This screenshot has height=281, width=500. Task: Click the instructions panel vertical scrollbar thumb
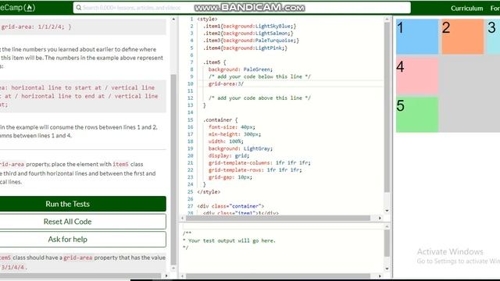pos(173,170)
